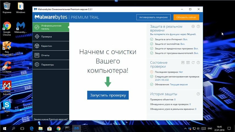Click Обновить сейчас button
Viewport: 235px width, 132px height.
point(186,17)
